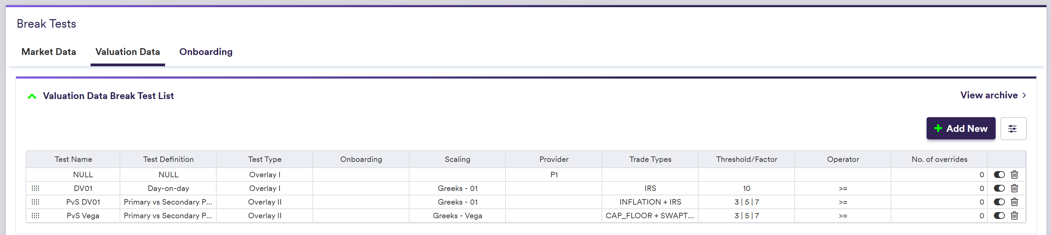The width and height of the screenshot is (1051, 235).
Task: Delete the DV01 break test row
Action: 1014,189
